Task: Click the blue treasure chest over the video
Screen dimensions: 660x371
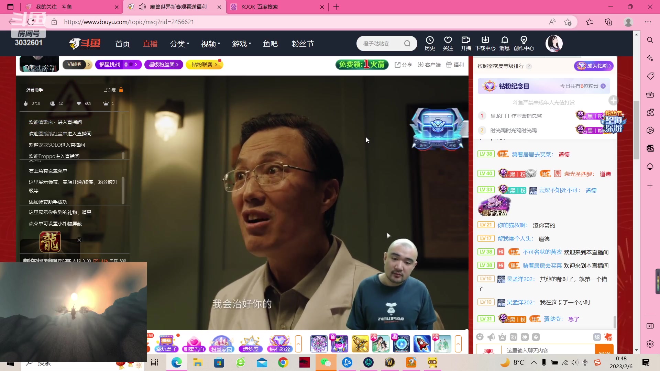Action: 437,129
